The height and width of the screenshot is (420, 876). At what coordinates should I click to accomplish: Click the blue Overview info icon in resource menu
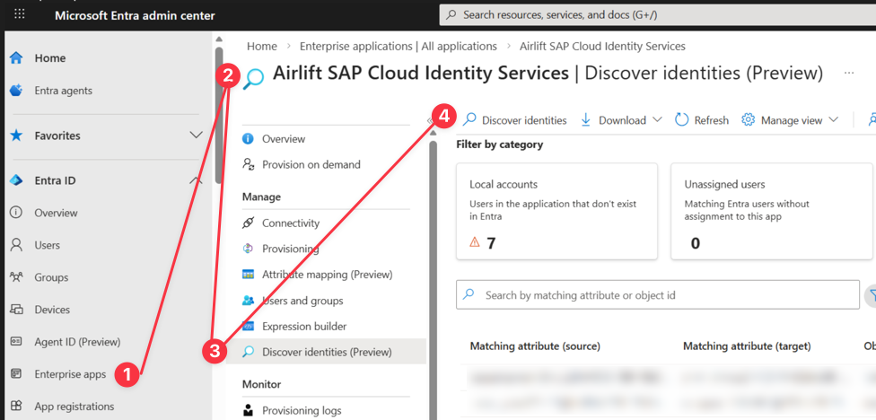[248, 138]
